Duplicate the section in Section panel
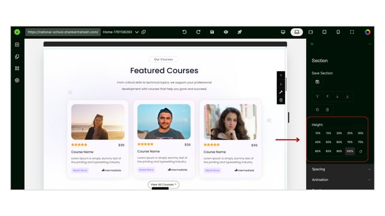This screenshot has height=216, width=385. [317, 110]
